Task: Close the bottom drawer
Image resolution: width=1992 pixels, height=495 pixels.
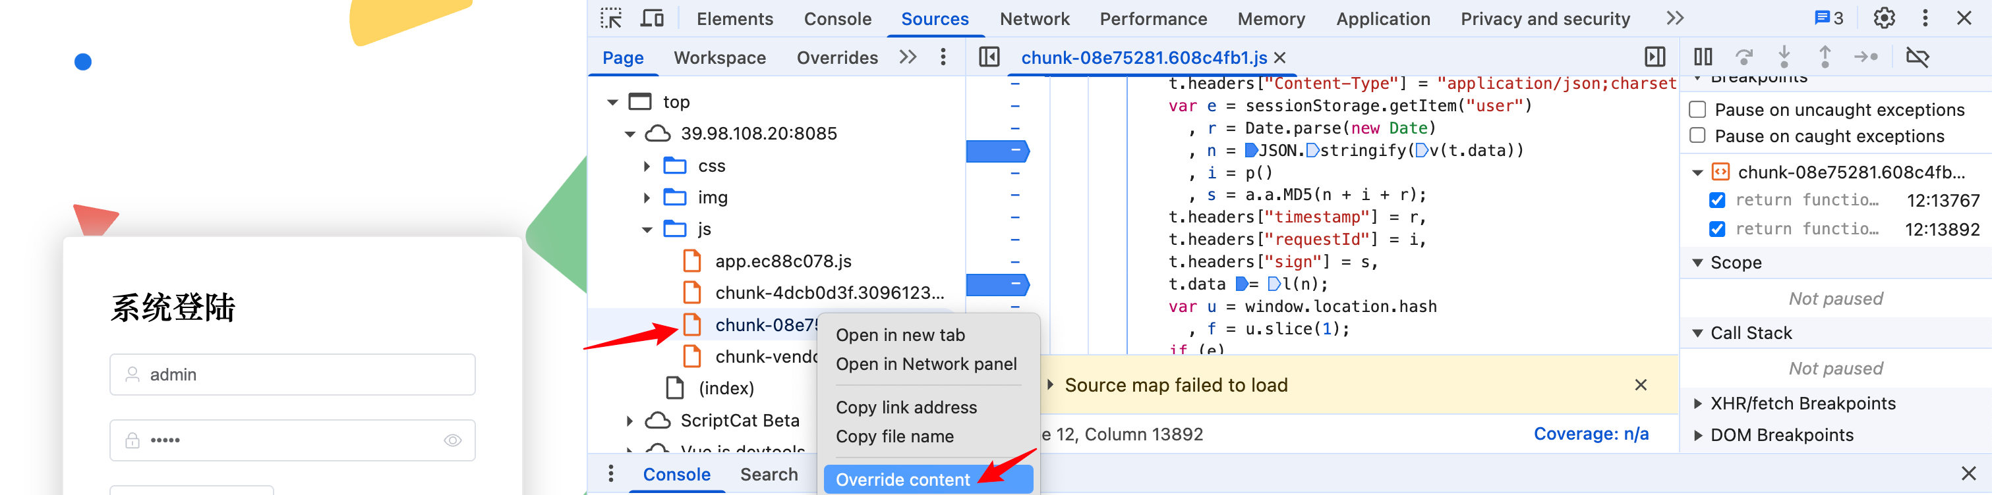Action: click(1968, 473)
